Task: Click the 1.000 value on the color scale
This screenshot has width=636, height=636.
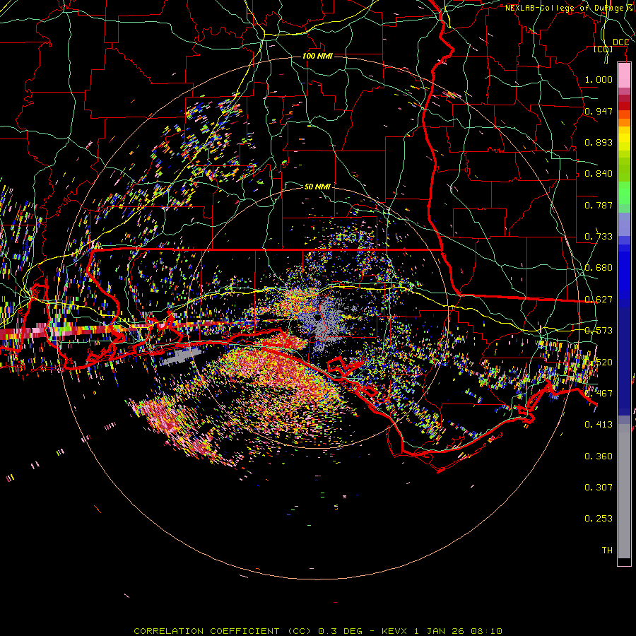Action: pos(599,79)
